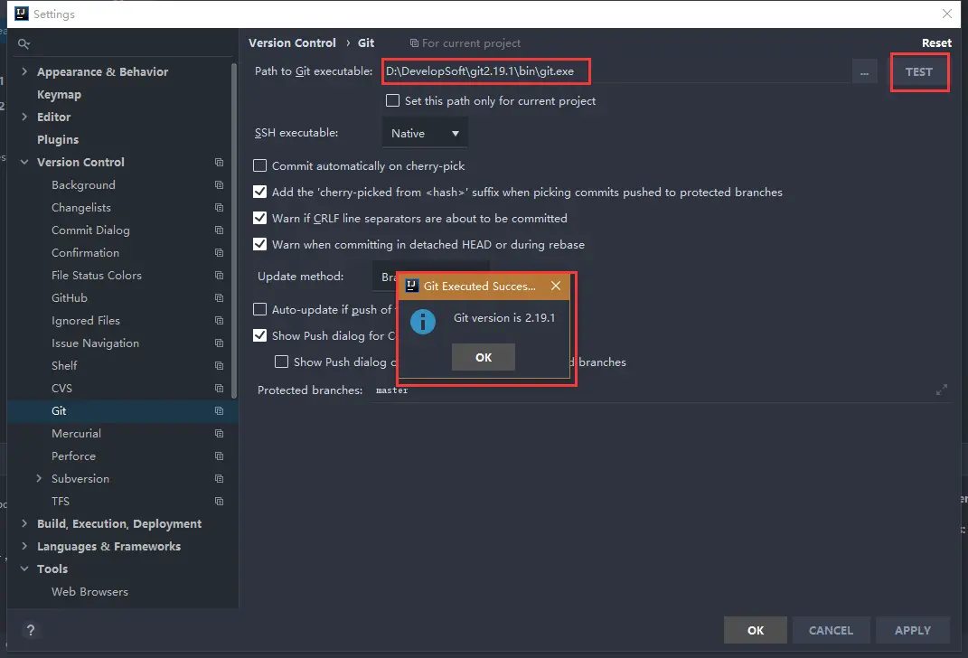Click the project-scope icon beside File Status Colors
Image resolution: width=968 pixels, height=658 pixels.
[219, 276]
